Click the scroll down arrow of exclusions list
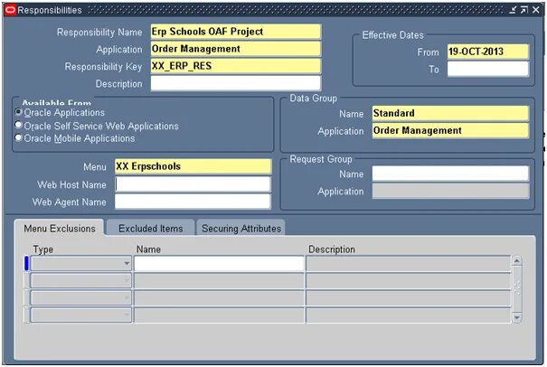Viewport: 547px width, 367px height. pos(516,317)
